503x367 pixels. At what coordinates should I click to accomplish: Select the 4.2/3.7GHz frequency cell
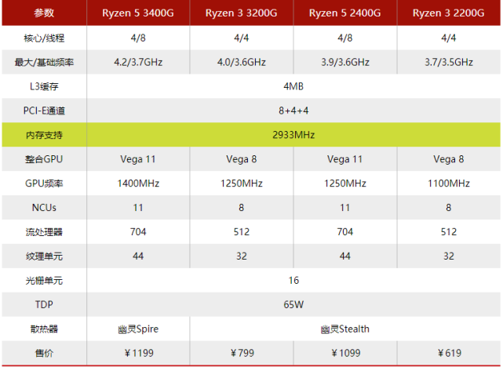(x=138, y=62)
